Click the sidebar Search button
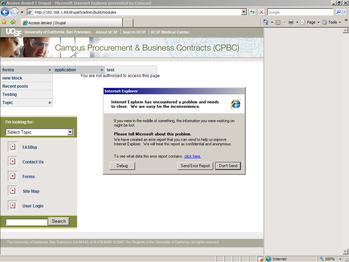The image size is (349, 262). click(59, 221)
